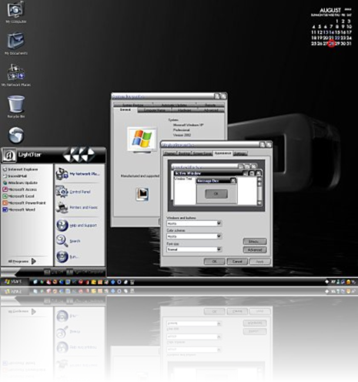Select the Recycle Bin desktop icon
The image size is (358, 382).
point(16,106)
